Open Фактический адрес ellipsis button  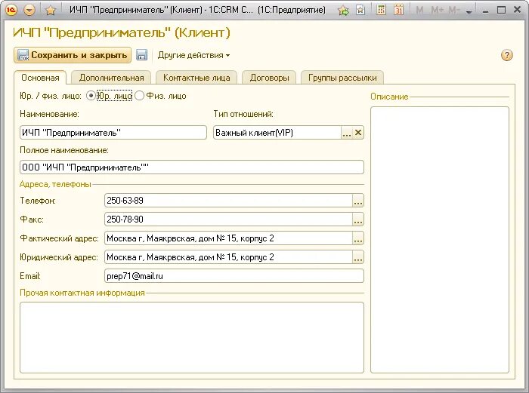(358, 238)
